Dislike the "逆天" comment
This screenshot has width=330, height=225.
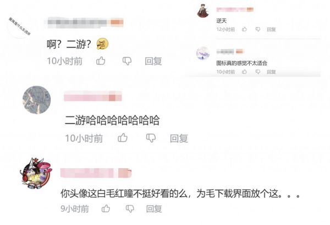click(258, 29)
